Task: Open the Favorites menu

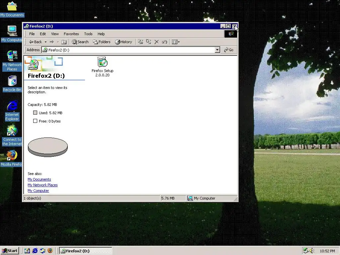Action: [71, 34]
